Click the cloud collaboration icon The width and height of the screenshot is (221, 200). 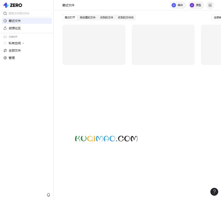5,37
